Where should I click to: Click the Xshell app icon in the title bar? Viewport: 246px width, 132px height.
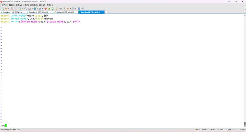pyautogui.click(x=1, y=1)
